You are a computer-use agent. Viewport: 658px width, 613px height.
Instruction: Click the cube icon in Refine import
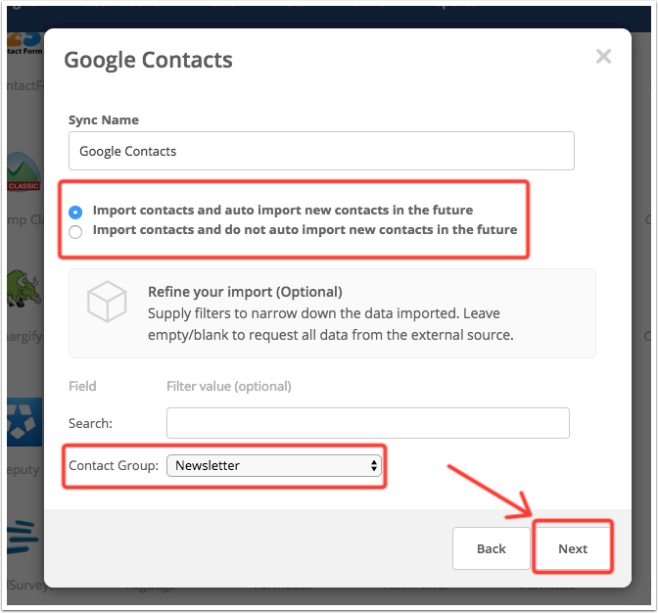pyautogui.click(x=107, y=302)
